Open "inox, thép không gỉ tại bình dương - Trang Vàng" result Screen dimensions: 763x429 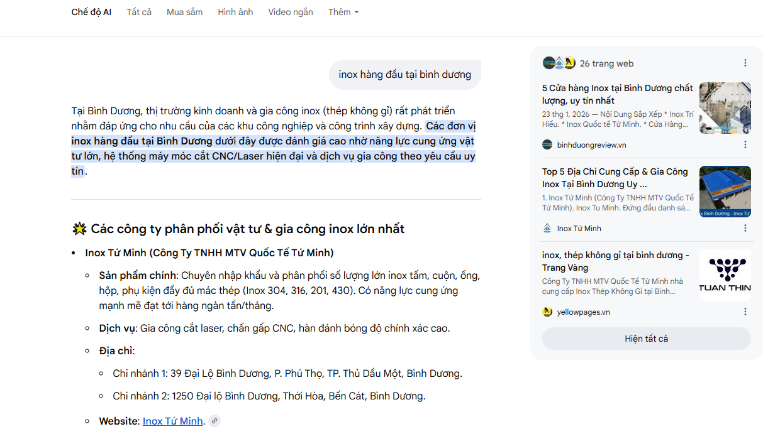[616, 261]
